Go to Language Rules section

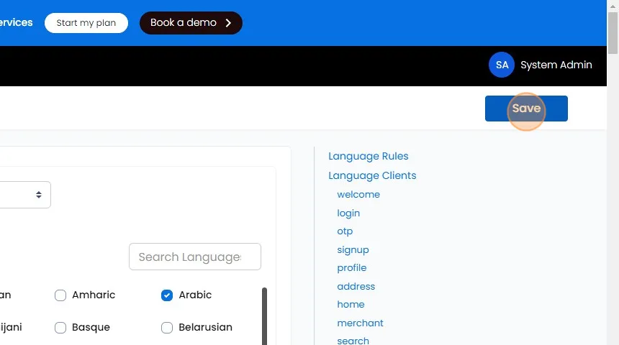click(369, 156)
